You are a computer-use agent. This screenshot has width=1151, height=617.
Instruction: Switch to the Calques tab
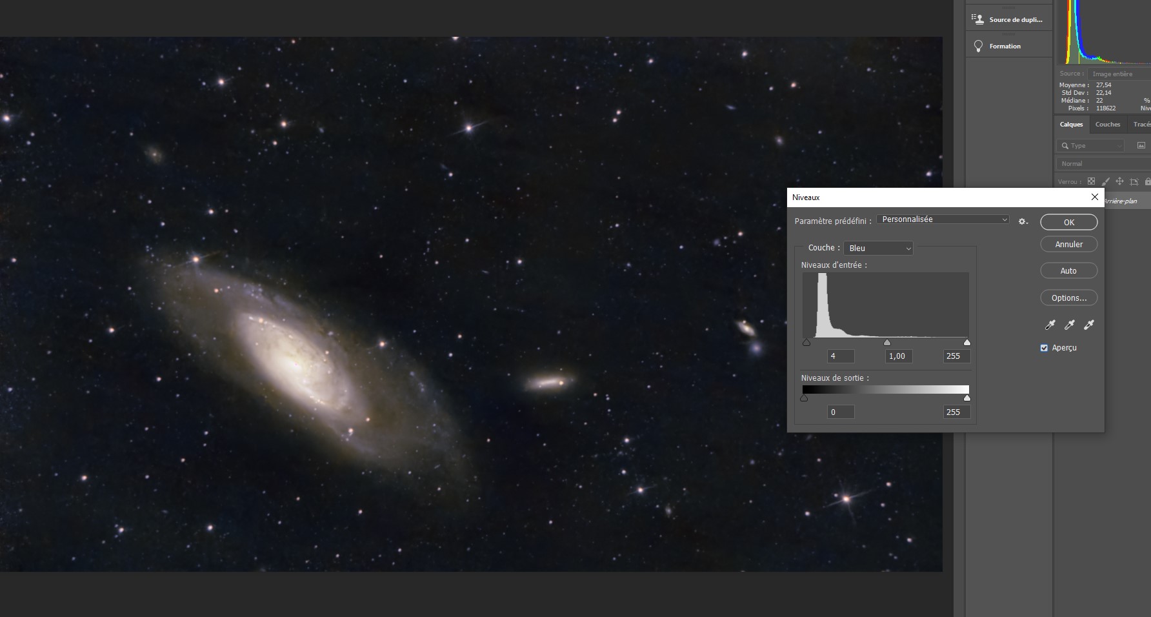[x=1071, y=125]
